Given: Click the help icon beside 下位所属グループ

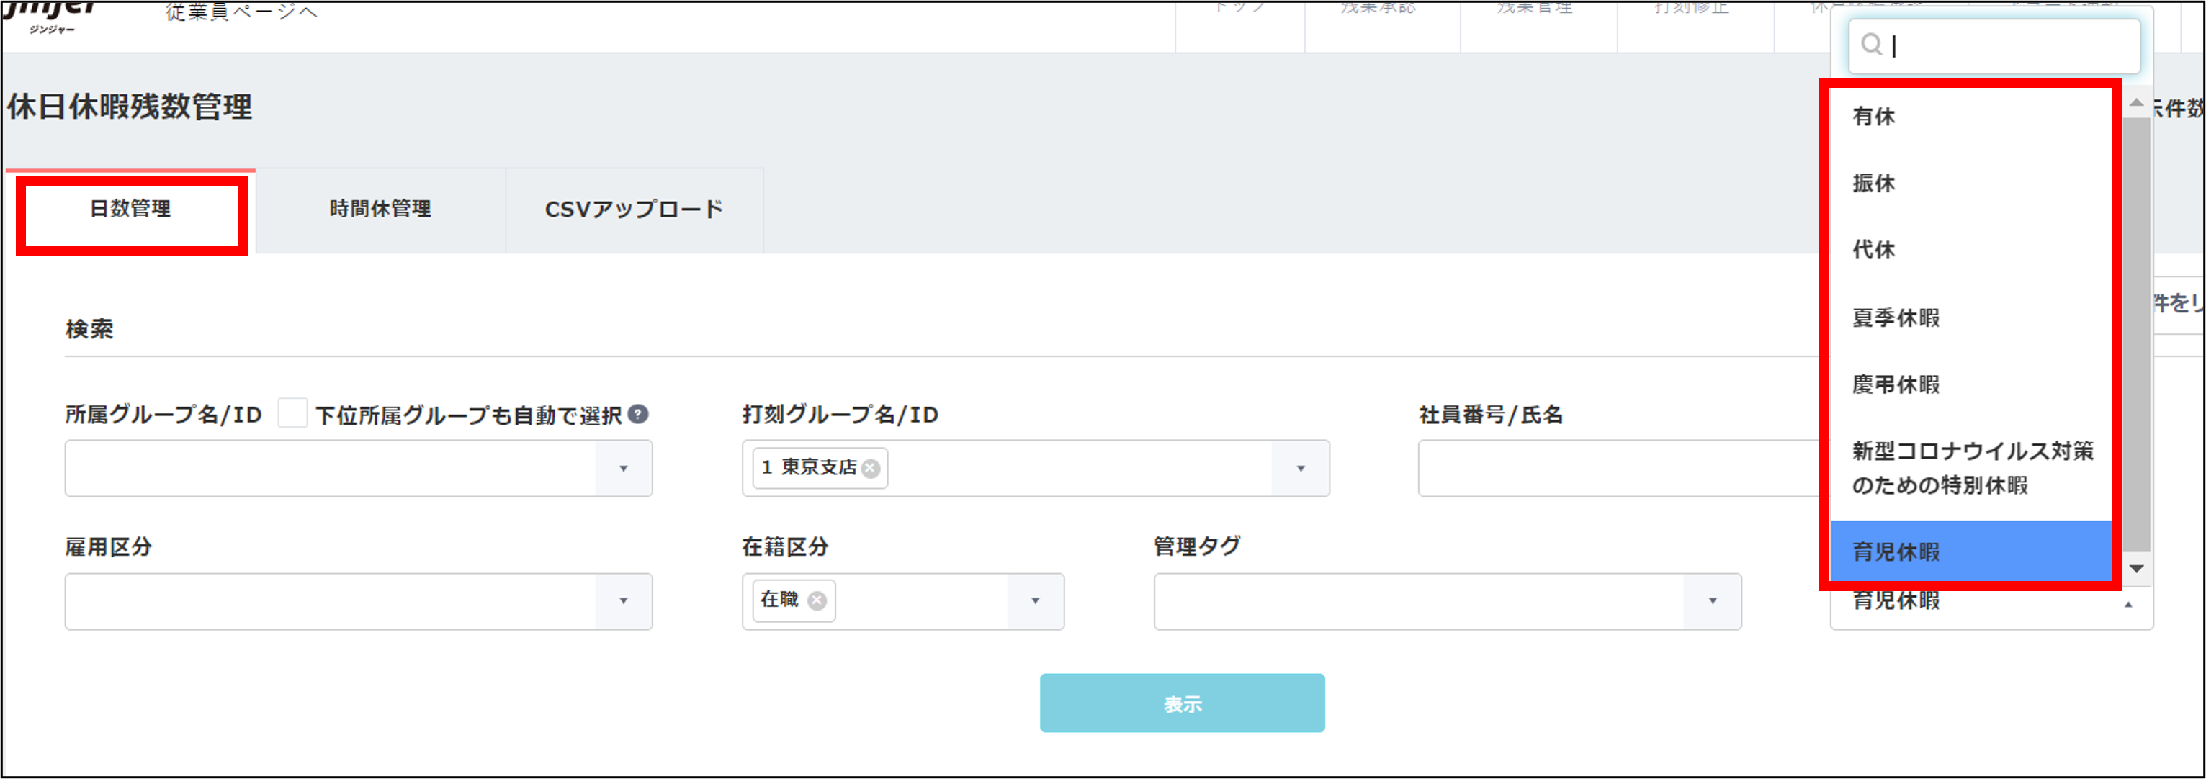Looking at the screenshot, I should [638, 414].
